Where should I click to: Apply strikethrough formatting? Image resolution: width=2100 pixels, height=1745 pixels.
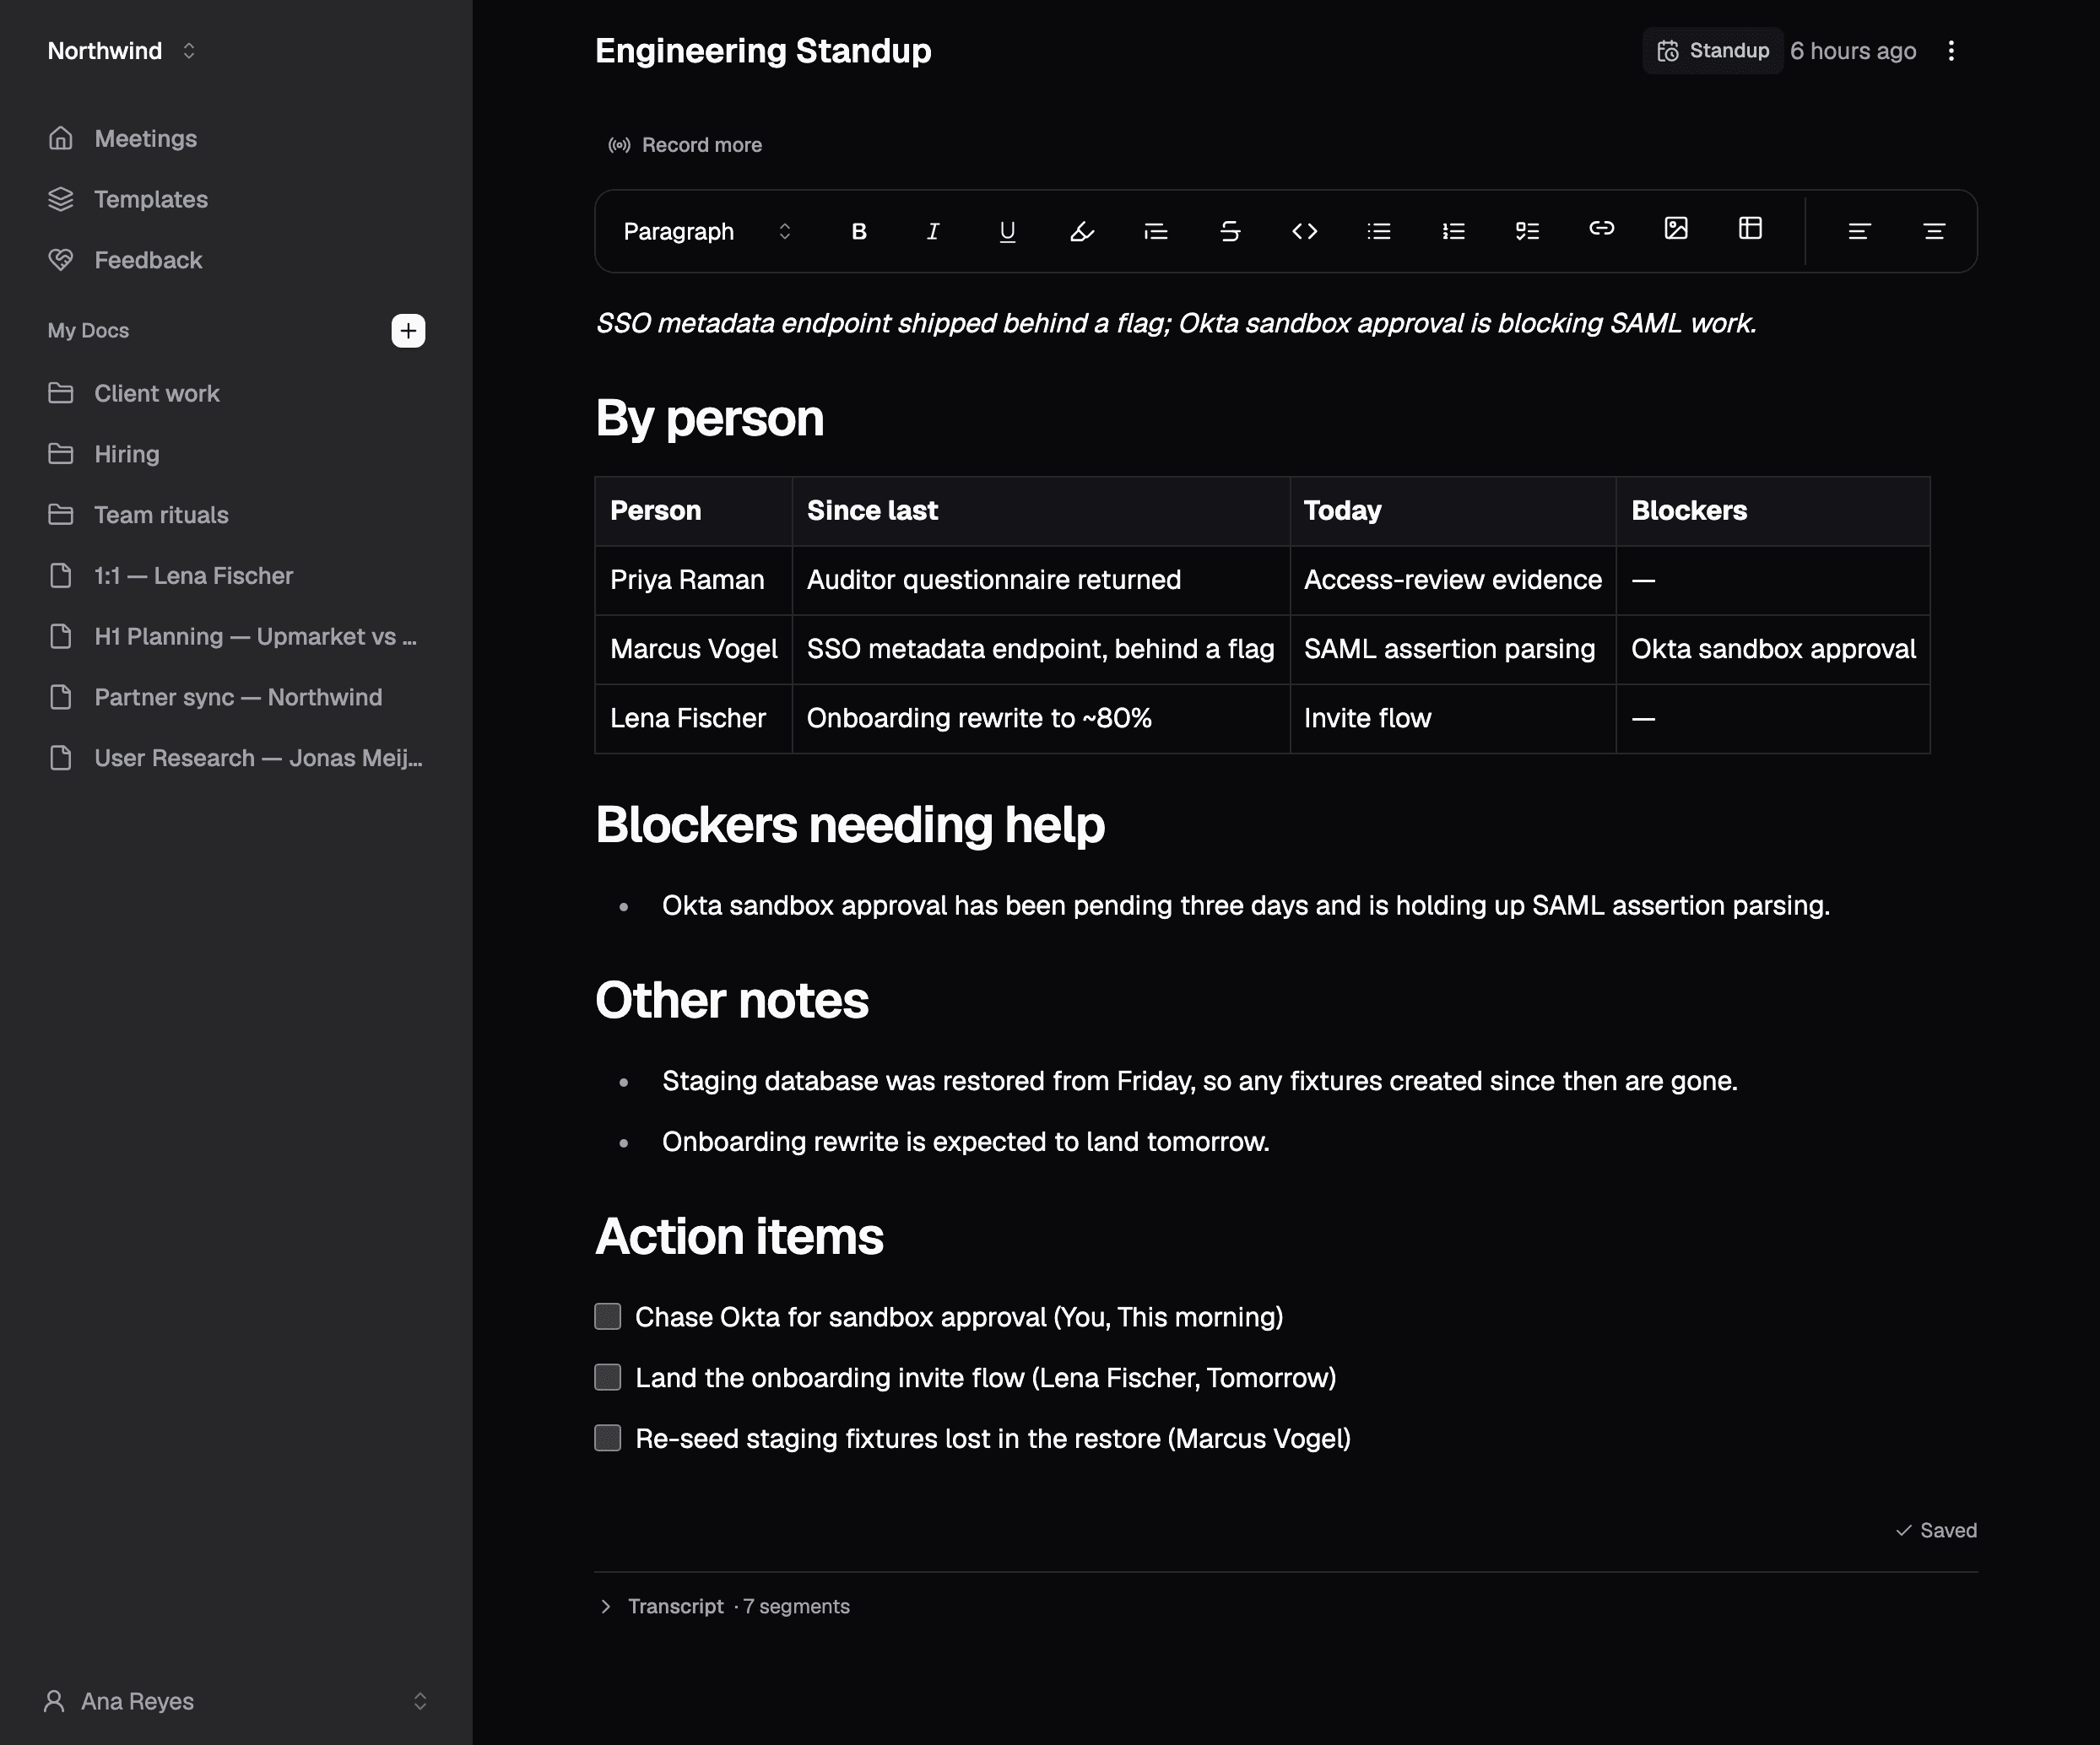coord(1230,231)
